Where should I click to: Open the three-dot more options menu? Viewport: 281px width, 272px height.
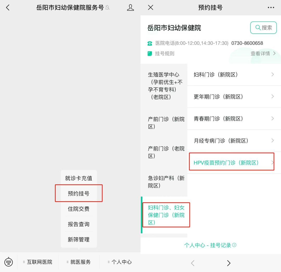click(x=271, y=8)
